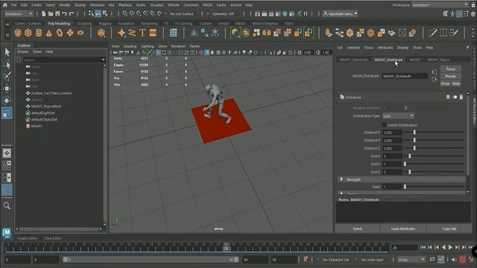Create a polygon plane from the shelf

click(x=70, y=33)
